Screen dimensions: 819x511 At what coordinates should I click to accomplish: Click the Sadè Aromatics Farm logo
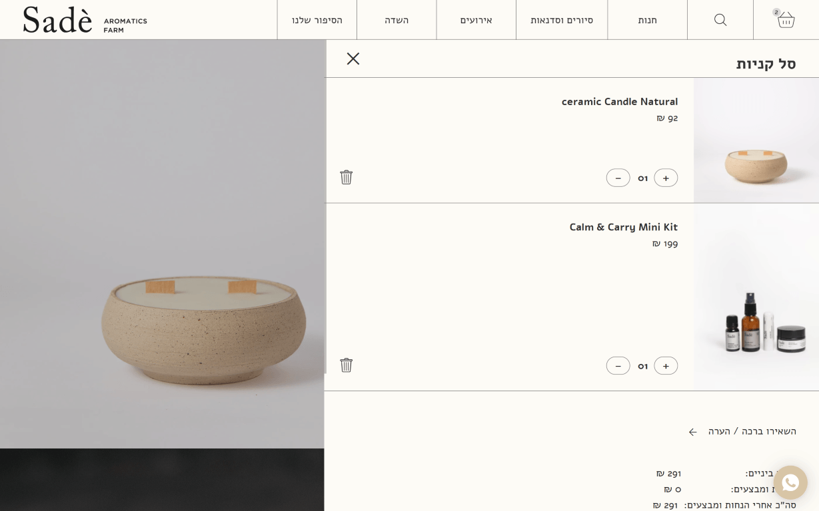click(x=85, y=20)
